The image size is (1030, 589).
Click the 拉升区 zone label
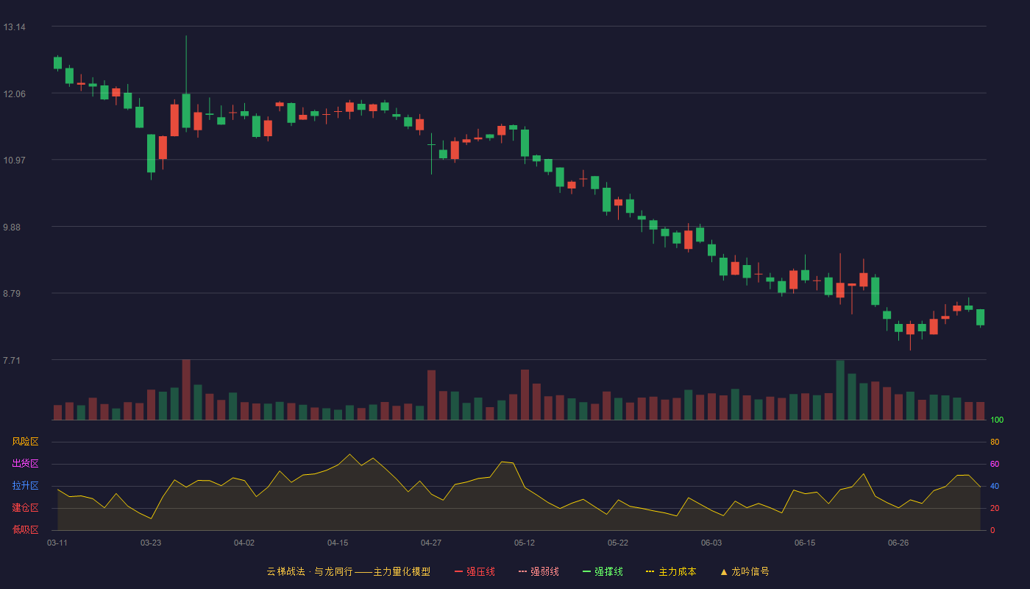[x=25, y=486]
